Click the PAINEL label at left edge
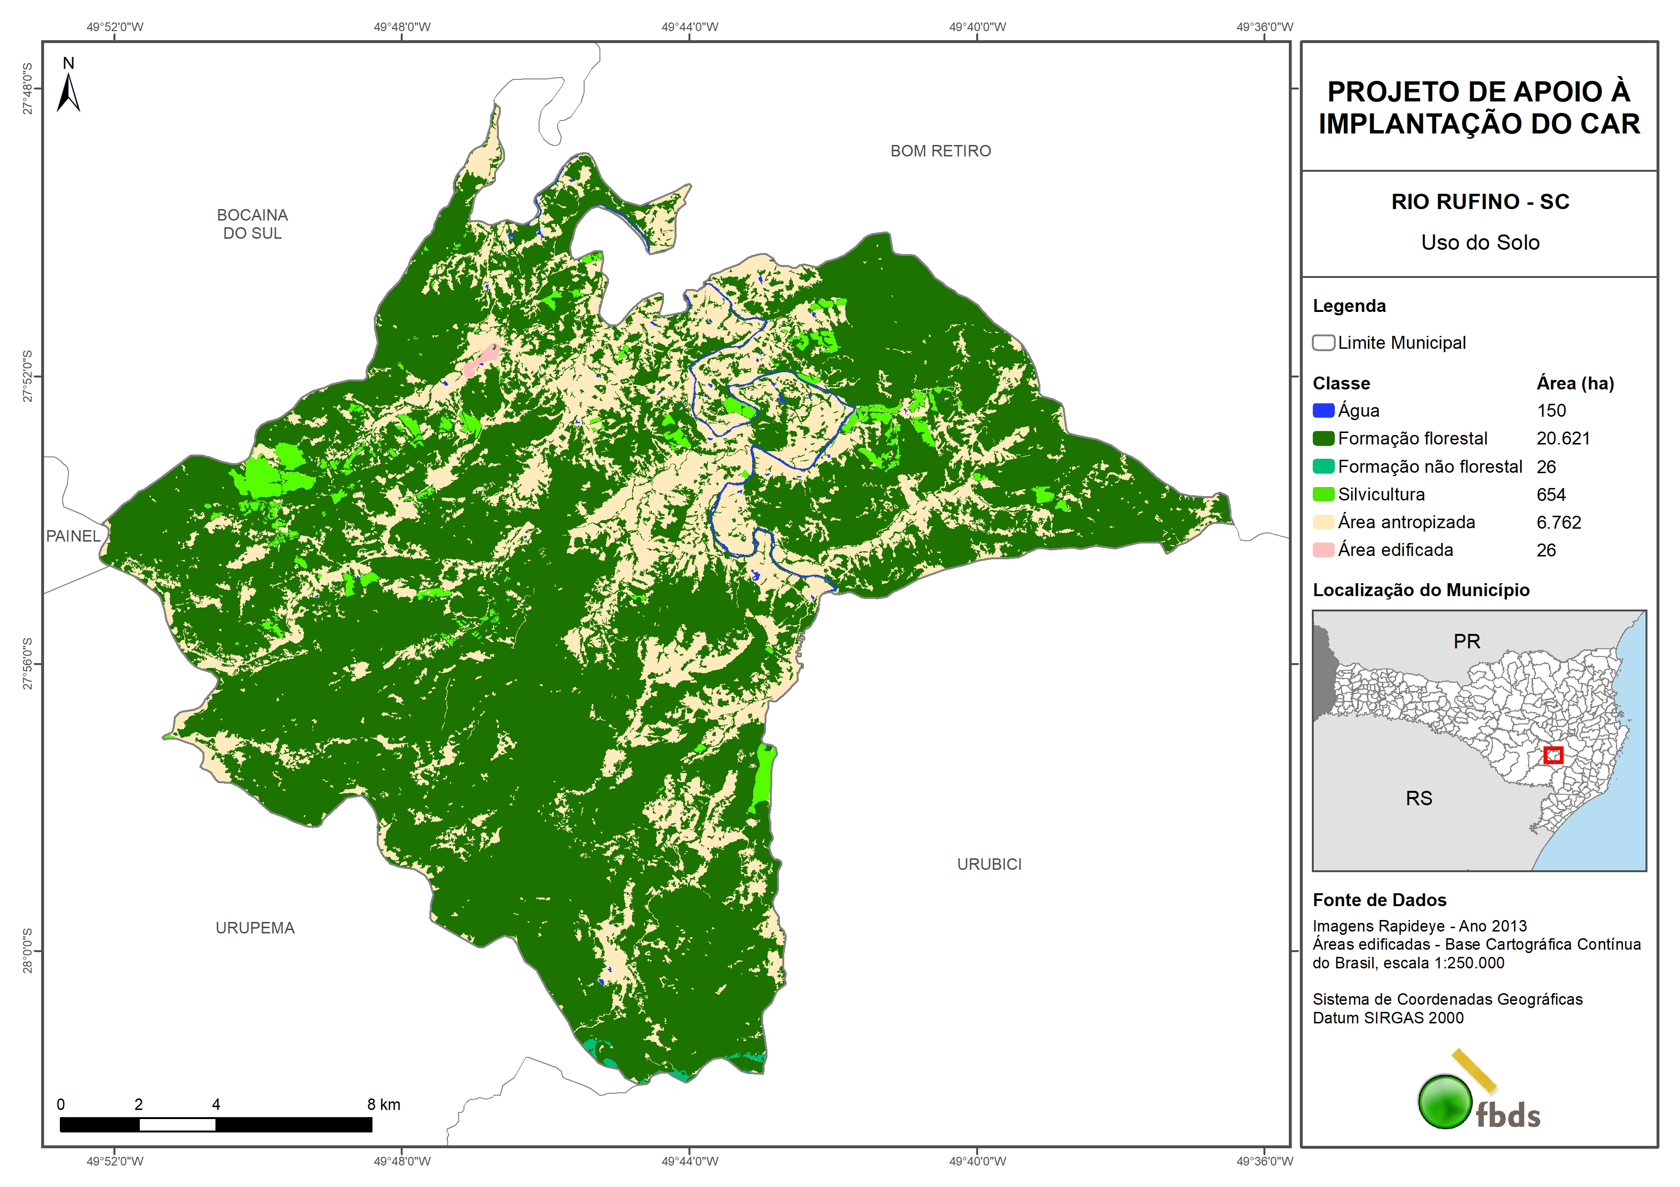The height and width of the screenshot is (1187, 1680). [x=73, y=536]
